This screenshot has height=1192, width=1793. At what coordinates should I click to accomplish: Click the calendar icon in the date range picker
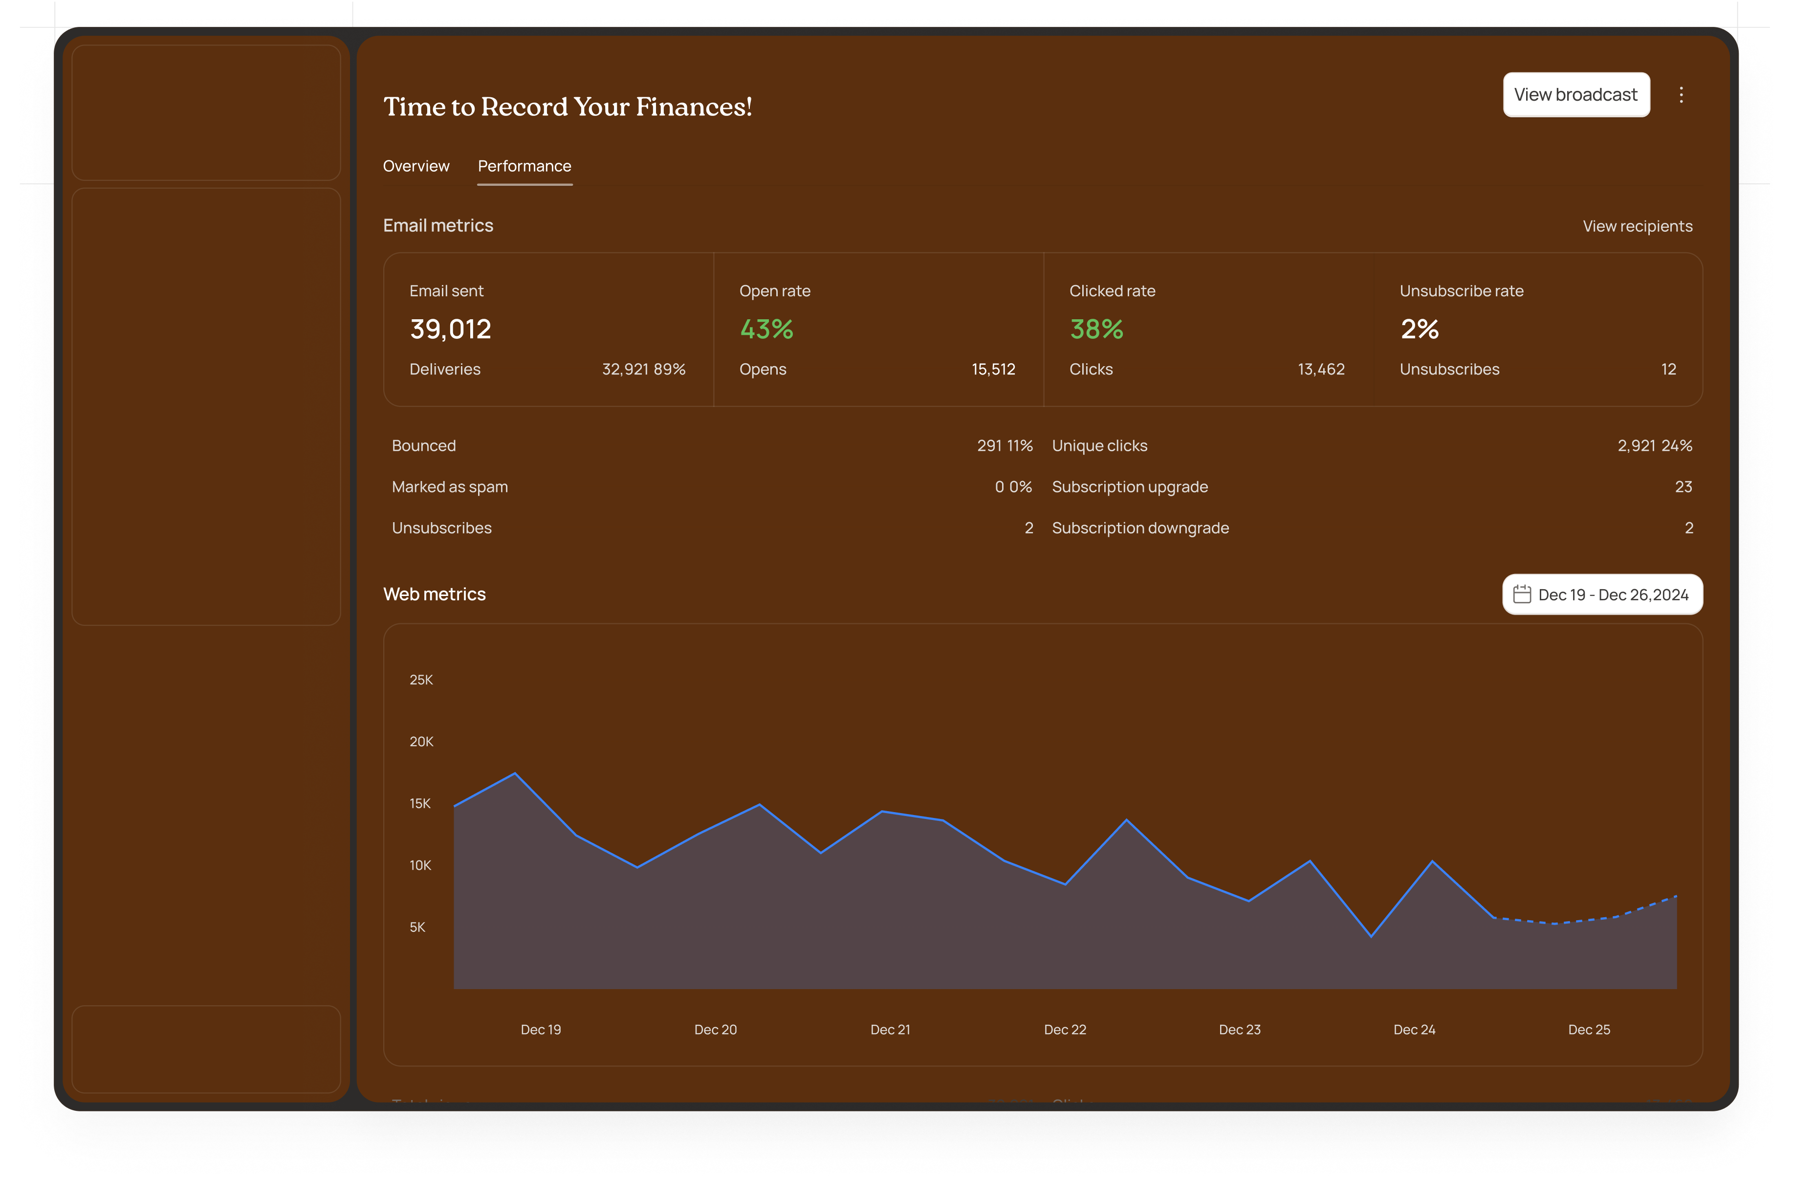1523,595
